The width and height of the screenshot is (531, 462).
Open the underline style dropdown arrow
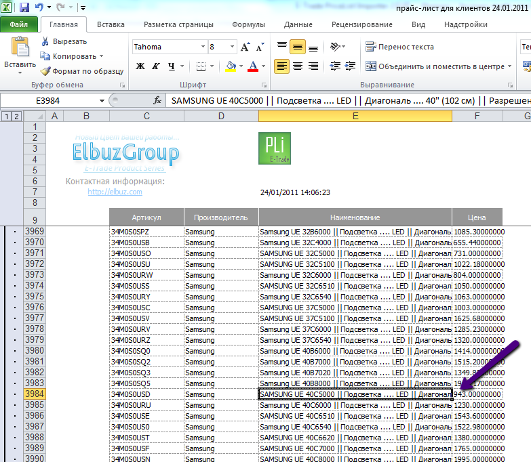coord(182,66)
